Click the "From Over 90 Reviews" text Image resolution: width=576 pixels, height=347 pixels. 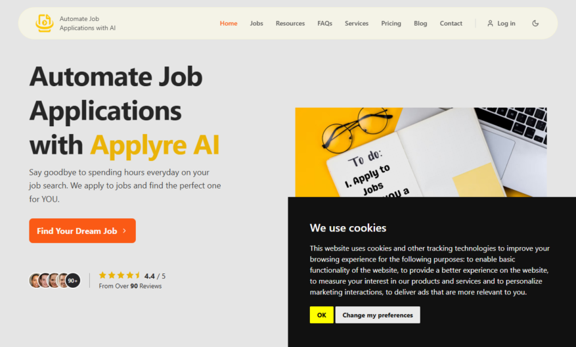(x=130, y=286)
